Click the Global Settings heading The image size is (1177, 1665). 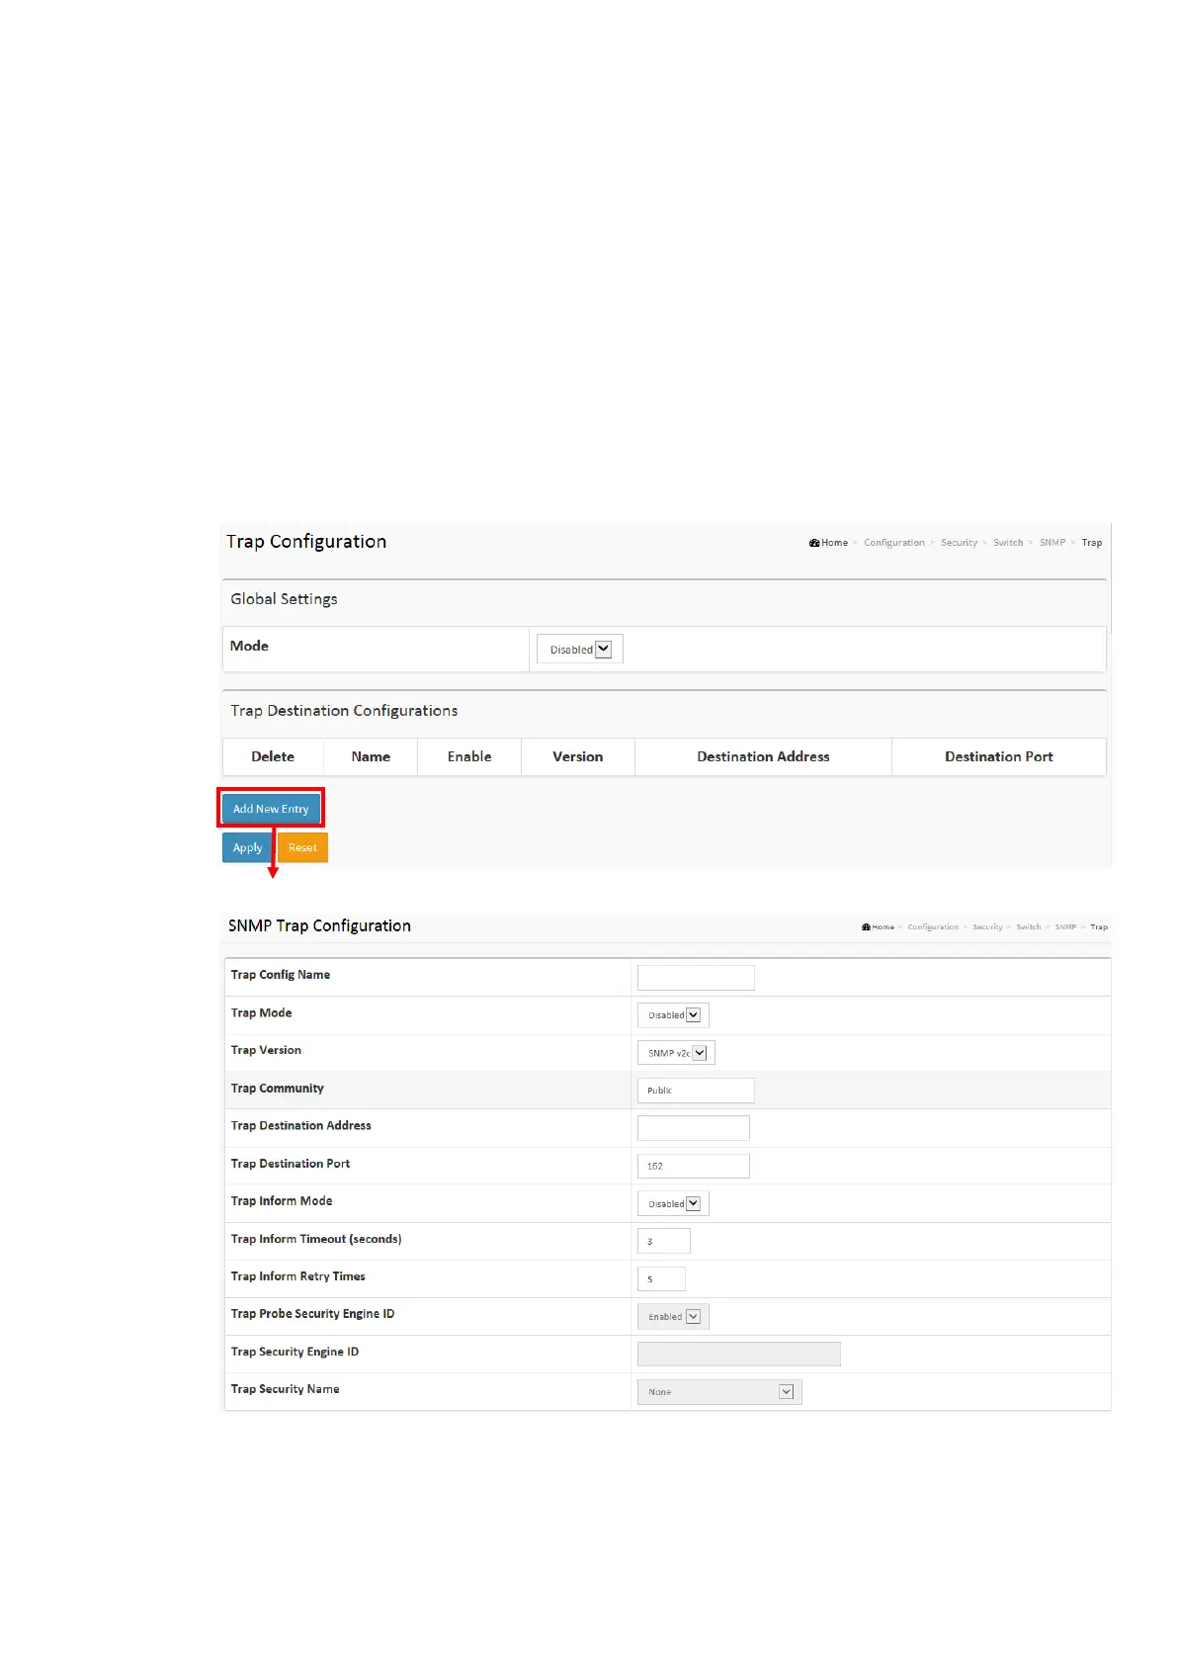point(284,599)
